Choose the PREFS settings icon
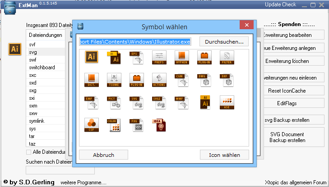This screenshot has width=329, height=187. click(x=159, y=58)
